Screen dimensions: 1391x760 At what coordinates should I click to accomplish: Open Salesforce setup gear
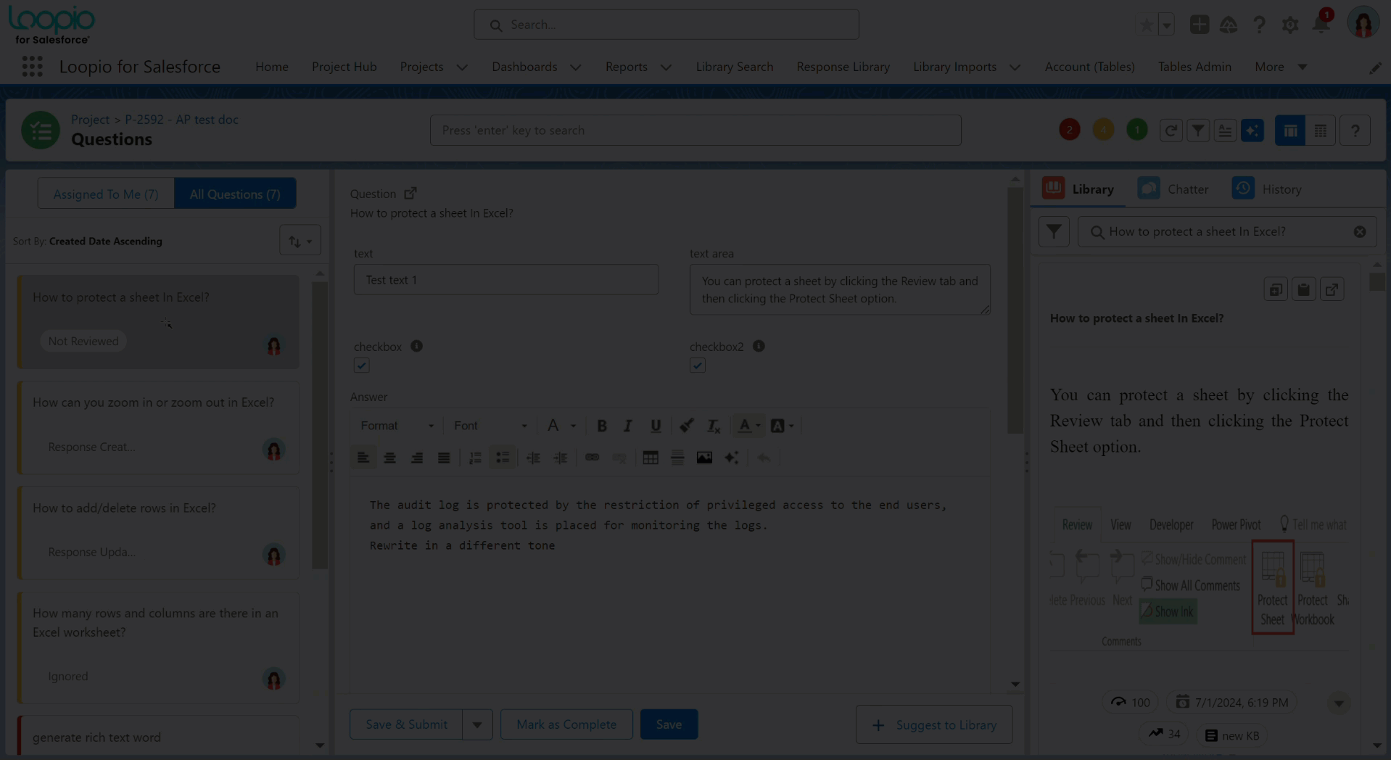[x=1290, y=25]
